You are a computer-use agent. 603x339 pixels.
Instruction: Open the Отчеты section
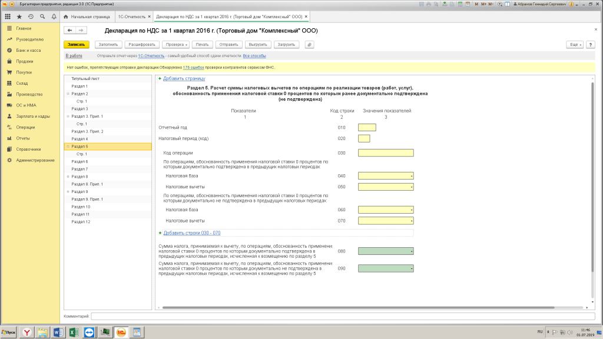coord(23,138)
